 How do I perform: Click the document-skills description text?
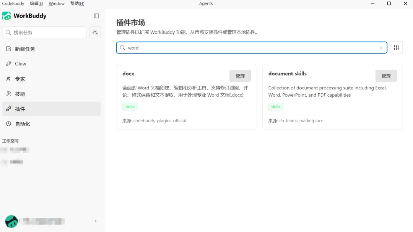[327, 91]
